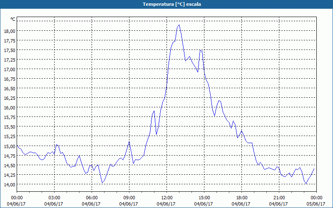This screenshot has height=208, width=333.
Task: Select the 05/06/17 date label
Action: click(316, 204)
